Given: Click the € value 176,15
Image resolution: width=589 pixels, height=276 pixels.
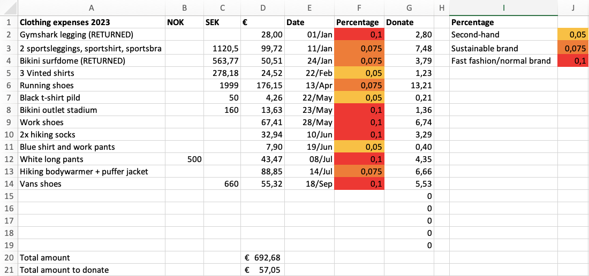Looking at the screenshot, I should coord(262,86).
